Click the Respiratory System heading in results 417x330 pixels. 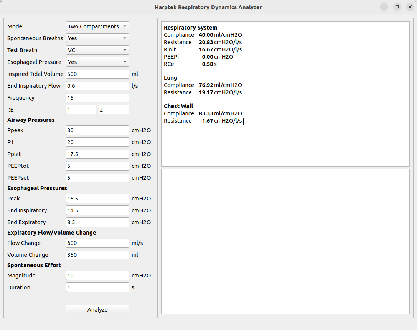[x=190, y=28]
